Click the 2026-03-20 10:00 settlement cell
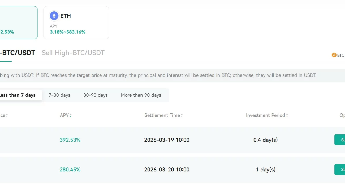Viewport: 345px width, 186px height. click(x=167, y=170)
